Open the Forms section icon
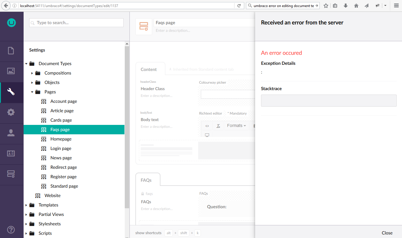Screen dimensions: 402x238 click(11, 174)
